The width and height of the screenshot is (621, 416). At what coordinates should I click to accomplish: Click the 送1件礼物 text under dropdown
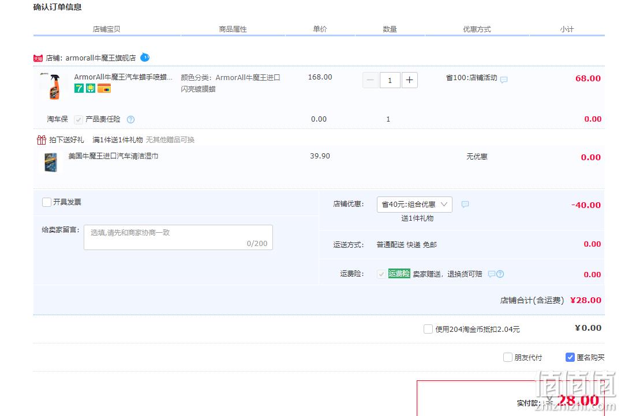pyautogui.click(x=417, y=218)
